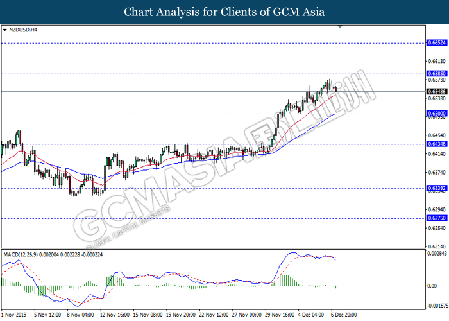Click the 0.002843 MACD scale value
Viewport: 449px width, 321px height.
tap(437, 254)
